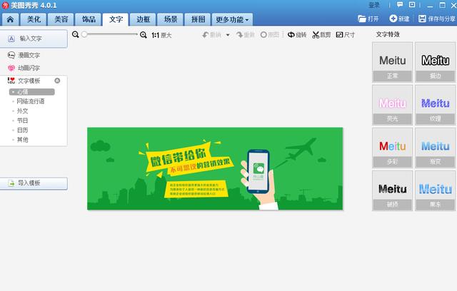Click the 撤销 undo button
The image size is (457, 291).
point(211,35)
